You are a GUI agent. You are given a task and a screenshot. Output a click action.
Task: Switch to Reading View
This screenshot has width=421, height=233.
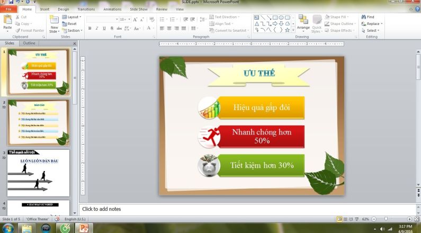(351, 219)
